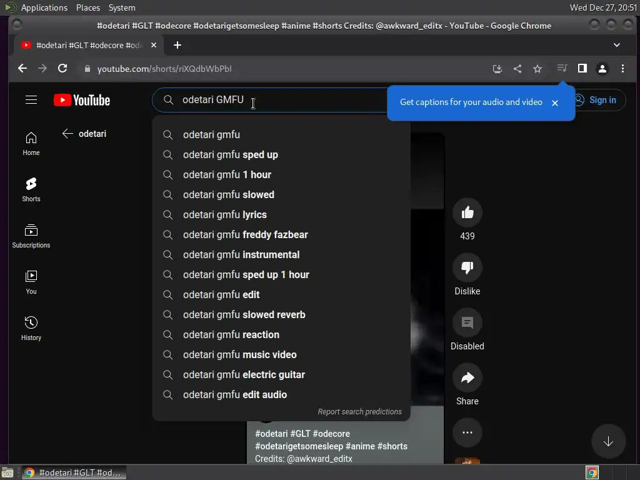
Task: Pick suggestion 'odetari gmfu music video'
Action: (x=281, y=354)
